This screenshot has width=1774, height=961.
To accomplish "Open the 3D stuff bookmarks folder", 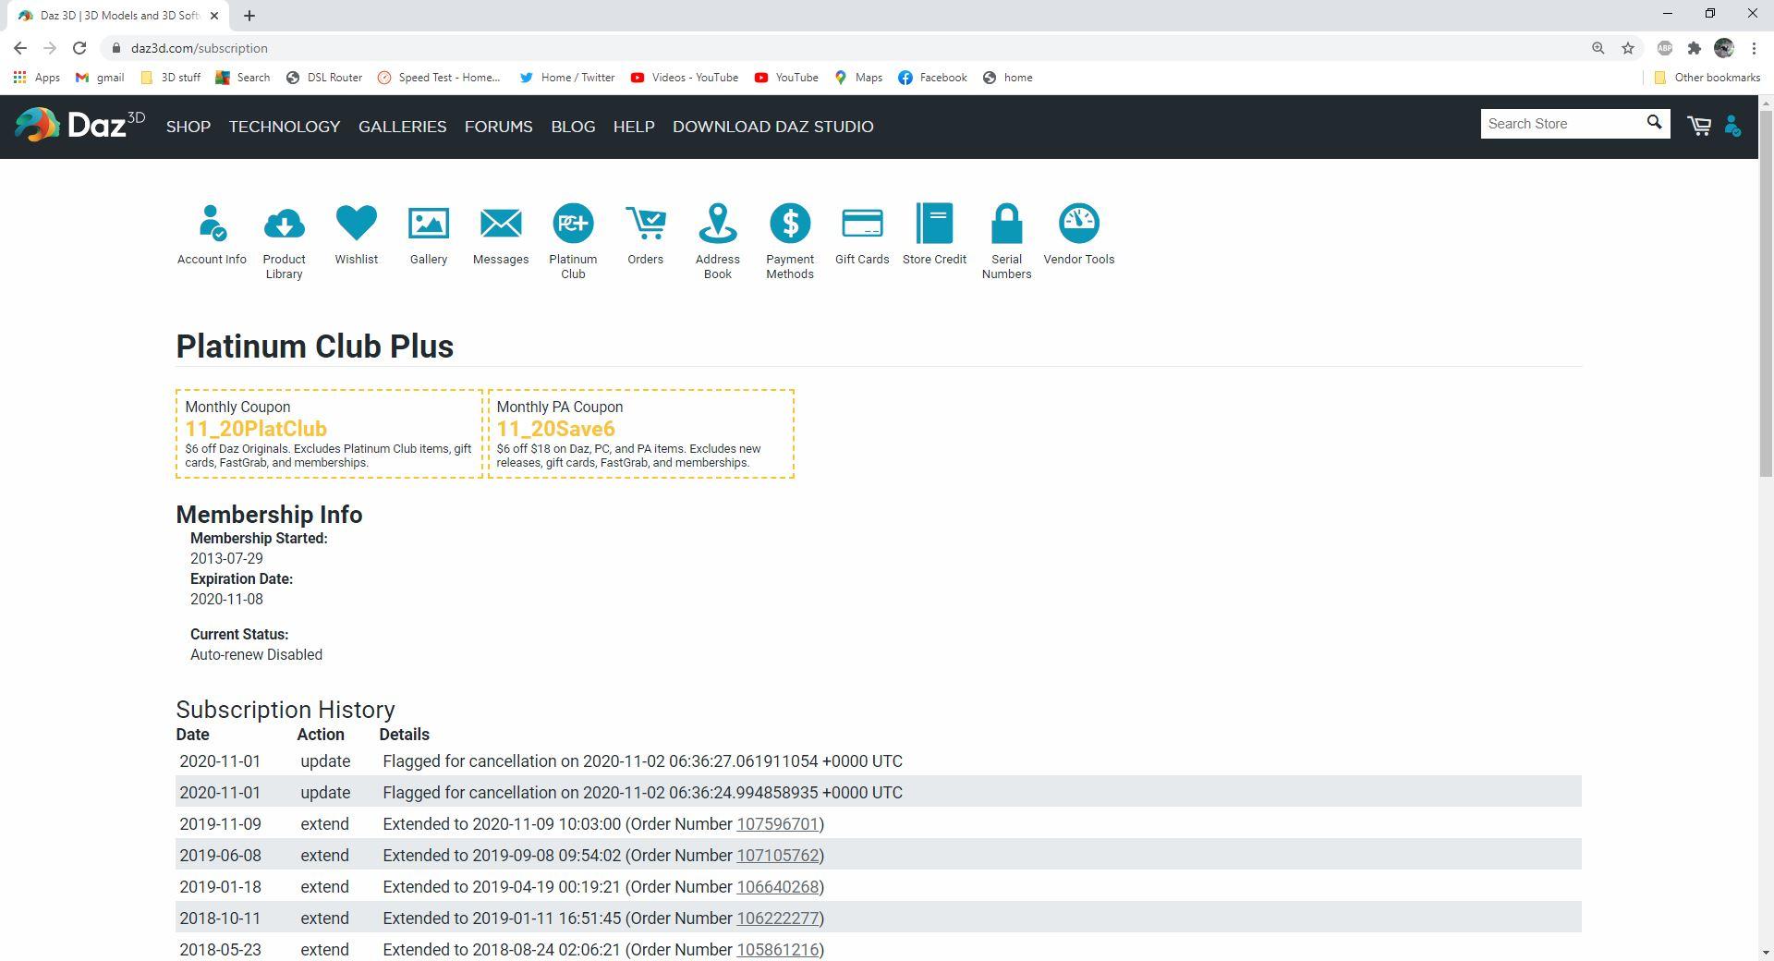I will pyautogui.click(x=170, y=78).
